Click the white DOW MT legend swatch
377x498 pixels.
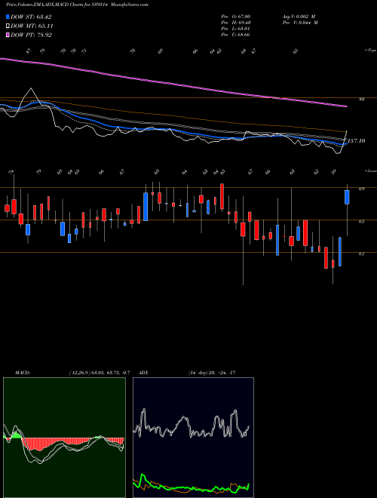(x=8, y=26)
